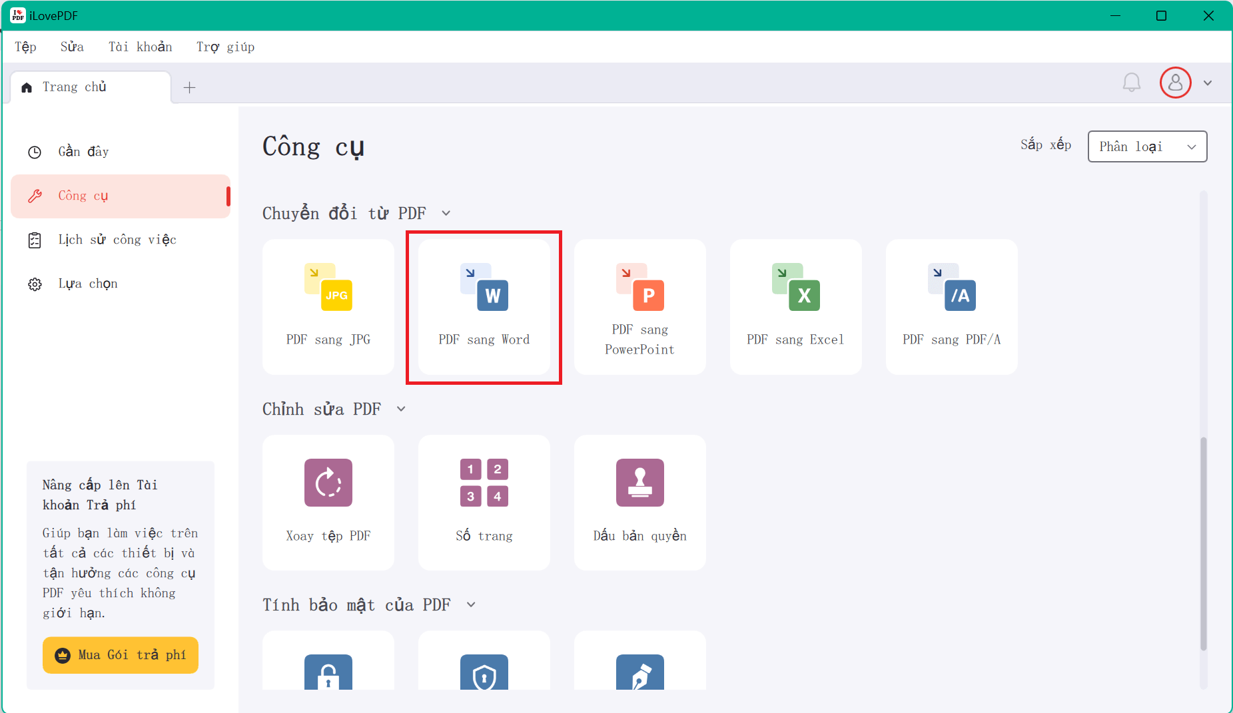Collapse the Chỉnh sửa PDF section
Viewport: 1233px width, 713px height.
point(401,409)
